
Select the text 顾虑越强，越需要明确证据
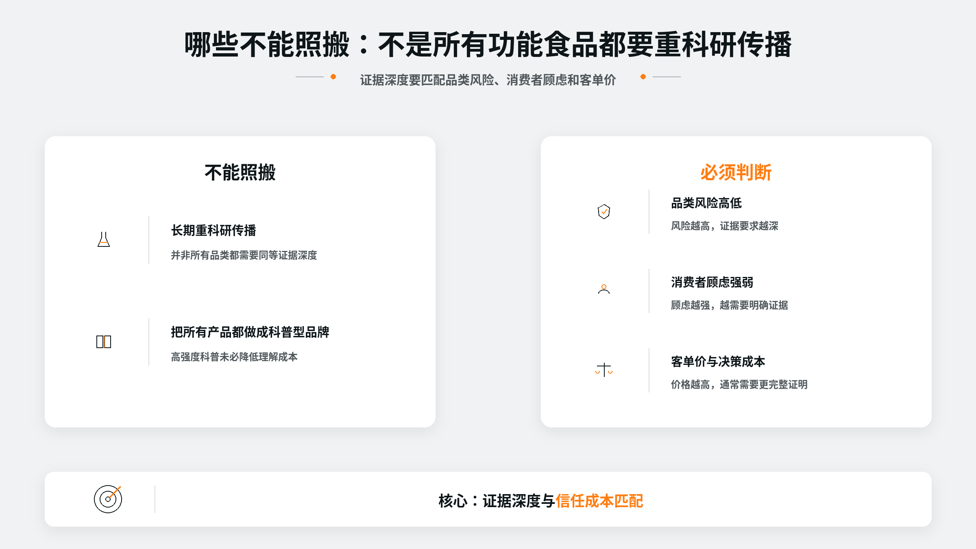(x=730, y=305)
